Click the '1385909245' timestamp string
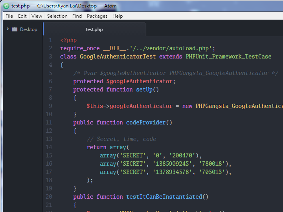The image size is (283, 212). (172, 164)
